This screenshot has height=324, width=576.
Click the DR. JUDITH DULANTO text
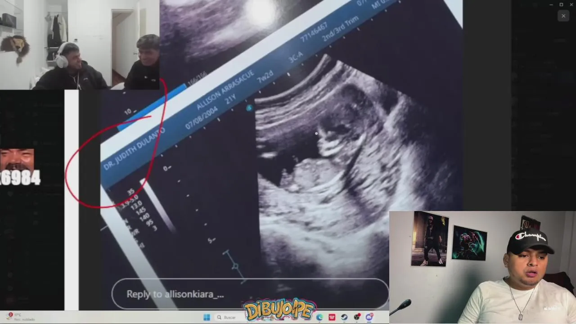click(x=134, y=148)
